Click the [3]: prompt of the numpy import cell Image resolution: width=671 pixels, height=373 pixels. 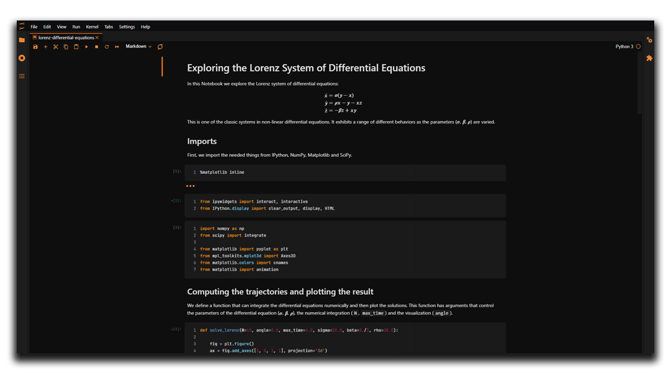click(177, 228)
